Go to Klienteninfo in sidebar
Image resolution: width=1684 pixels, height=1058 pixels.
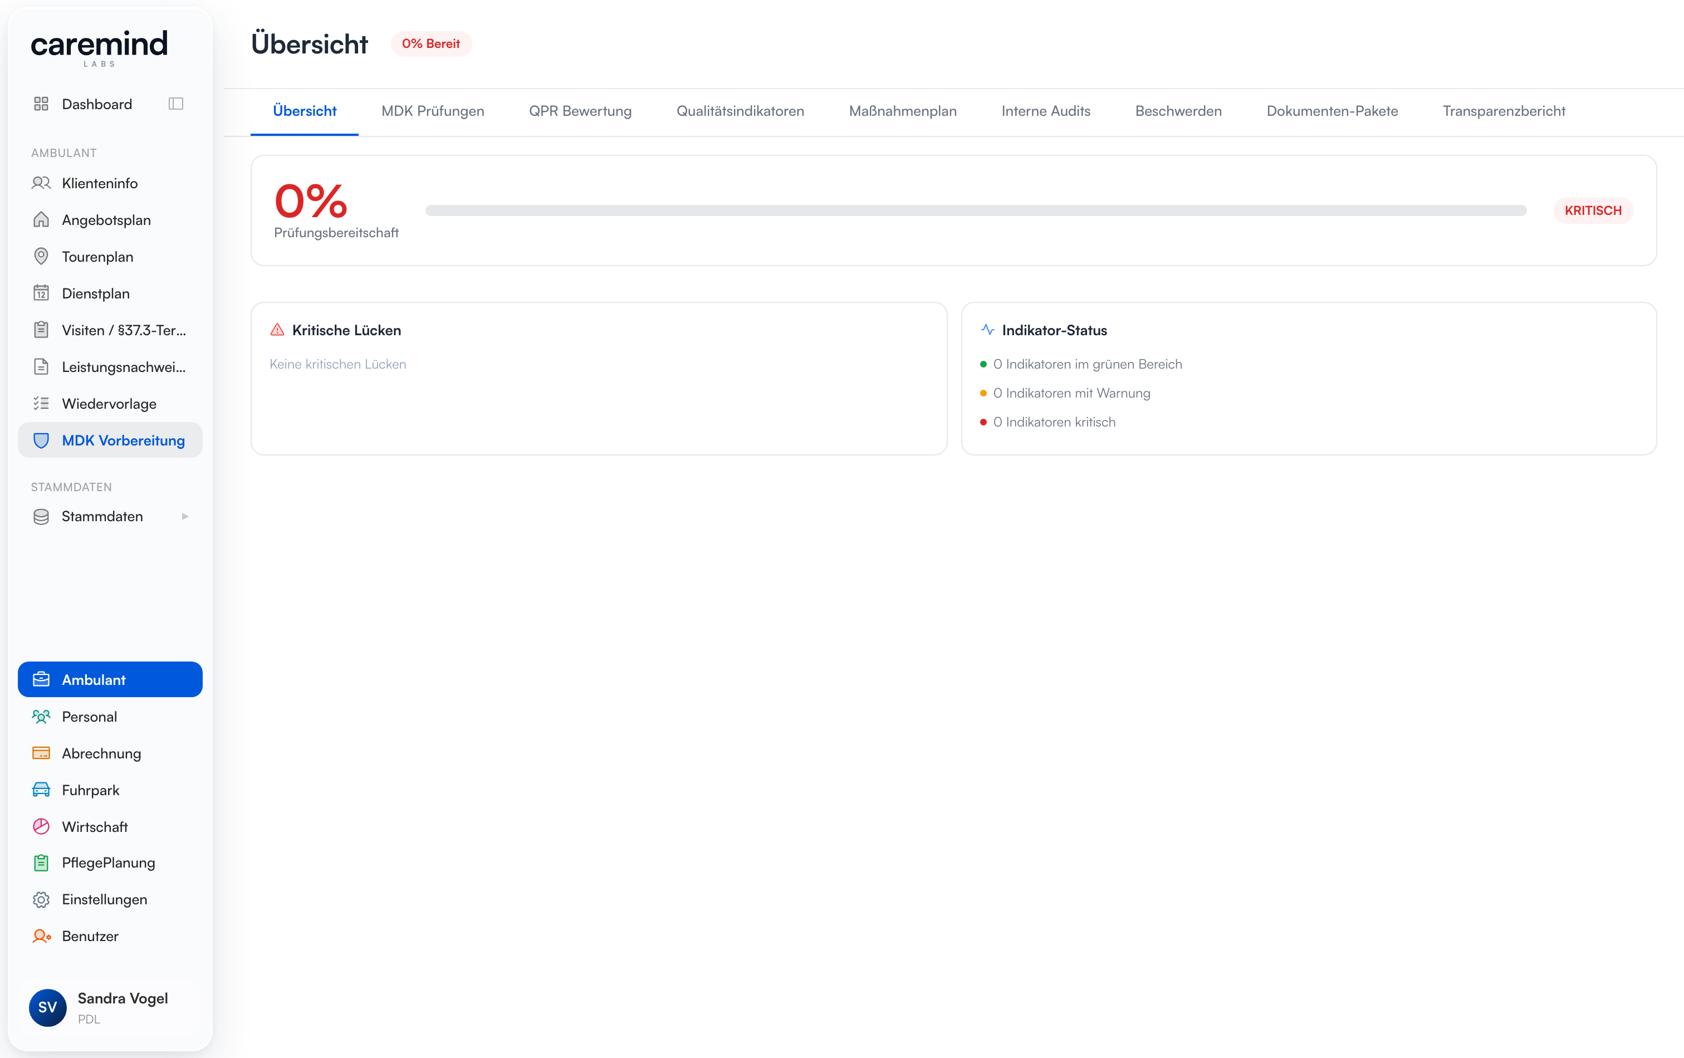point(110,183)
